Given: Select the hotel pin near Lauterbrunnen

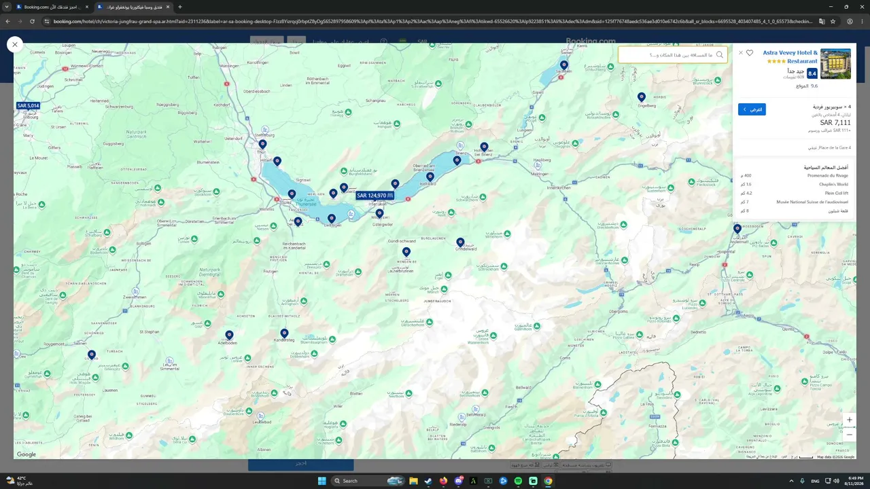Looking at the screenshot, I should 406,252.
